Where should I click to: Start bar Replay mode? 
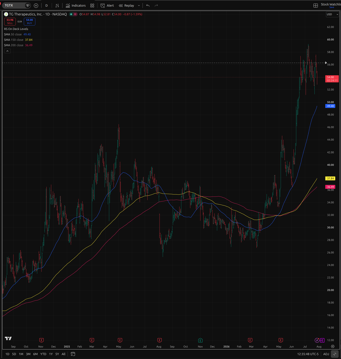[126, 5]
